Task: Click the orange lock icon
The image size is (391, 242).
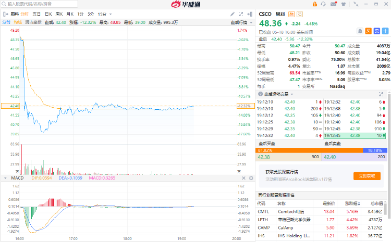Action: 315,4
